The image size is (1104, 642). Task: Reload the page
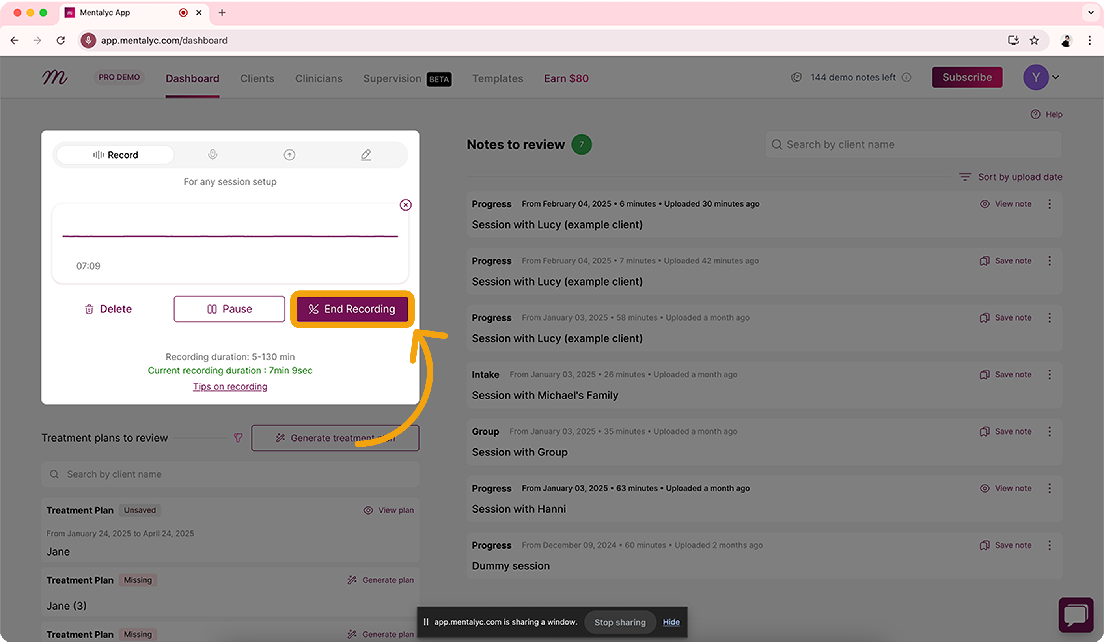[x=61, y=40]
